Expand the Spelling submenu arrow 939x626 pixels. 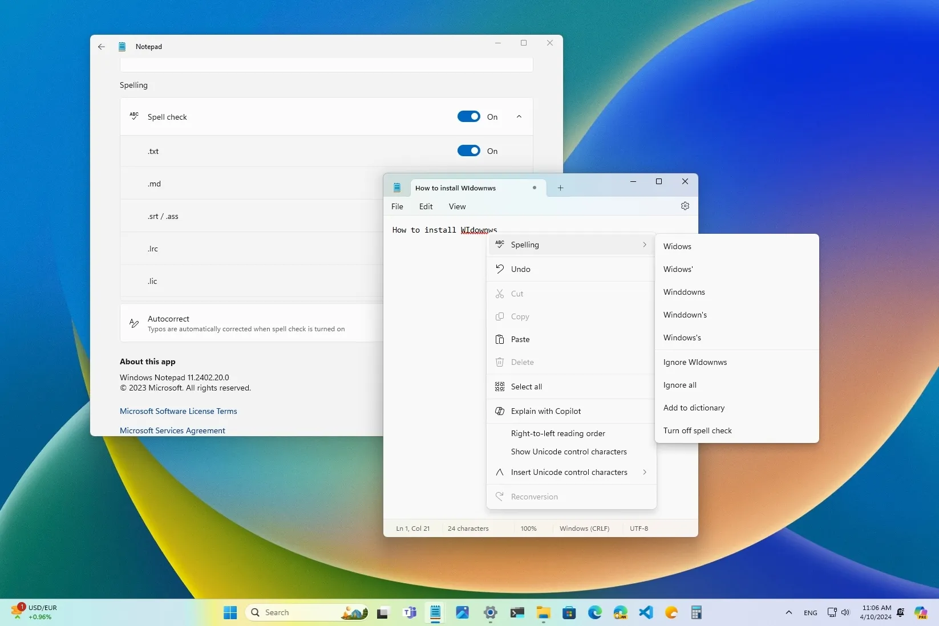point(645,245)
